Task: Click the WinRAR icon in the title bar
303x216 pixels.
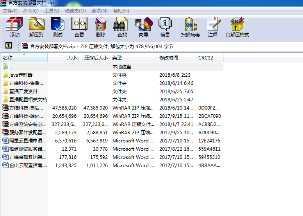Action: pos(3,3)
